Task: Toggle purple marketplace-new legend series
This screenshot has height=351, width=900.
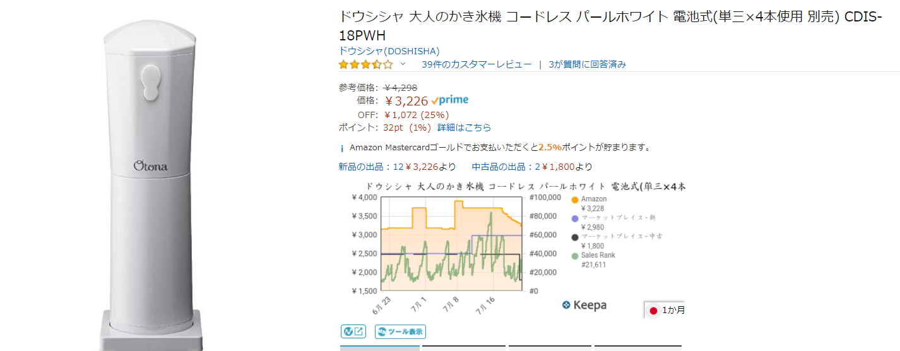Action: (x=574, y=218)
